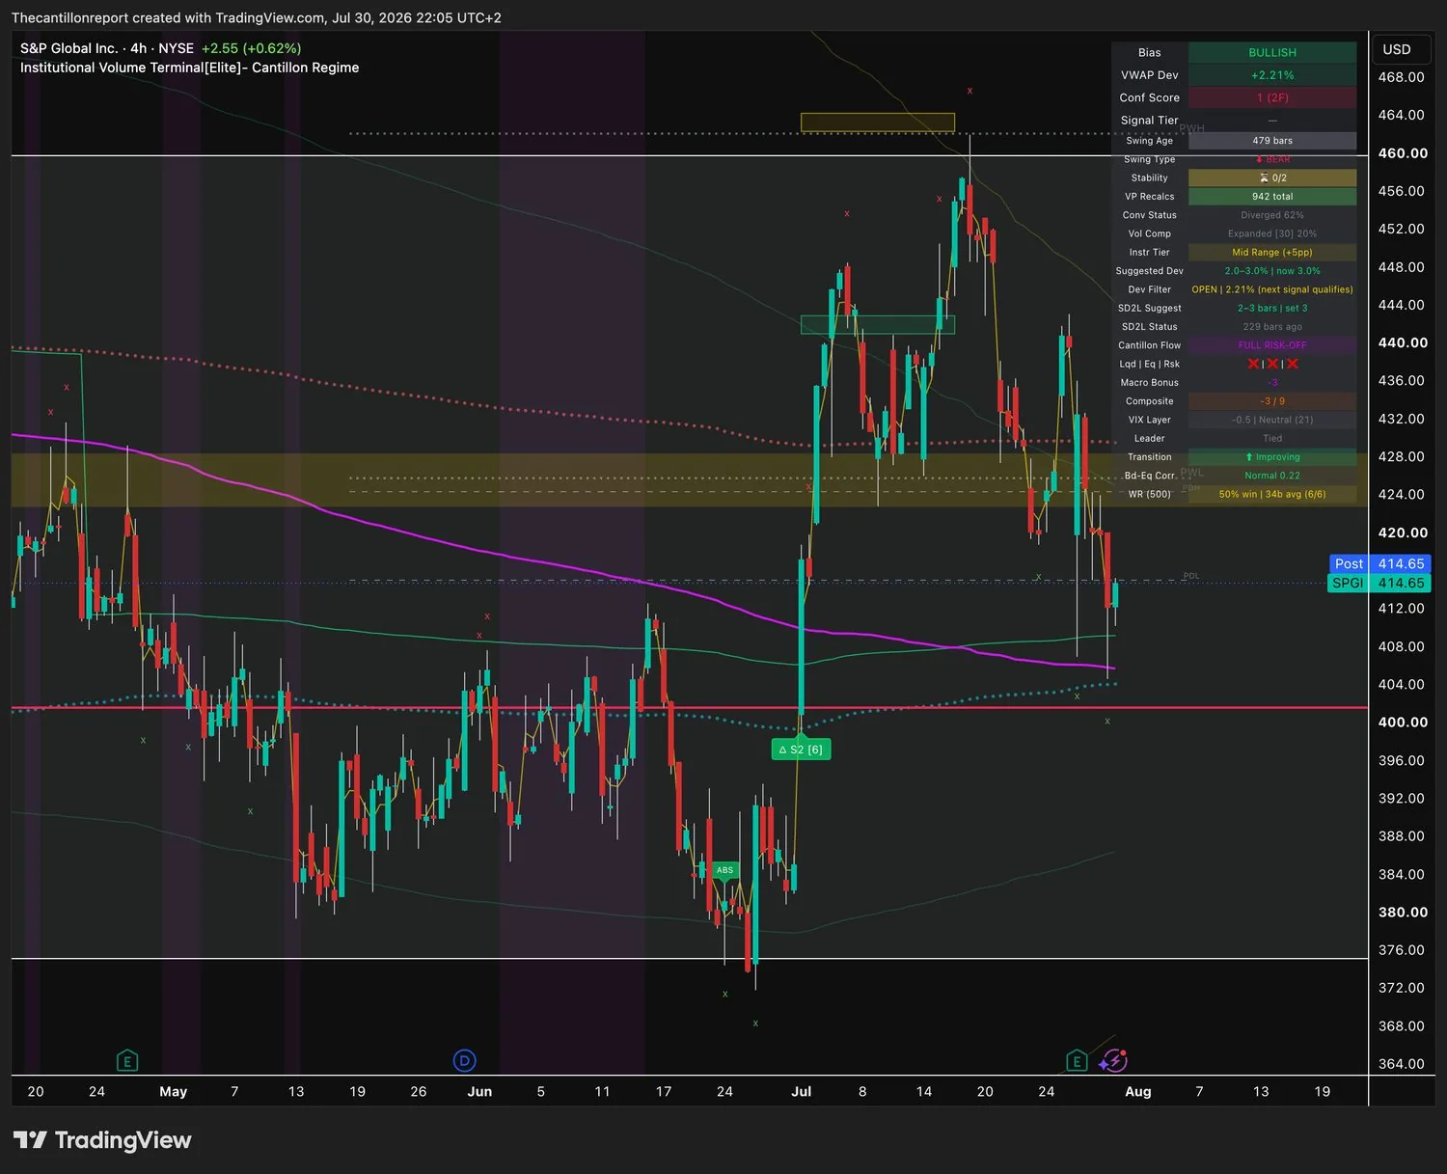Click the green SPGI 414.65 price label
This screenshot has height=1174, width=1447.
(1379, 584)
